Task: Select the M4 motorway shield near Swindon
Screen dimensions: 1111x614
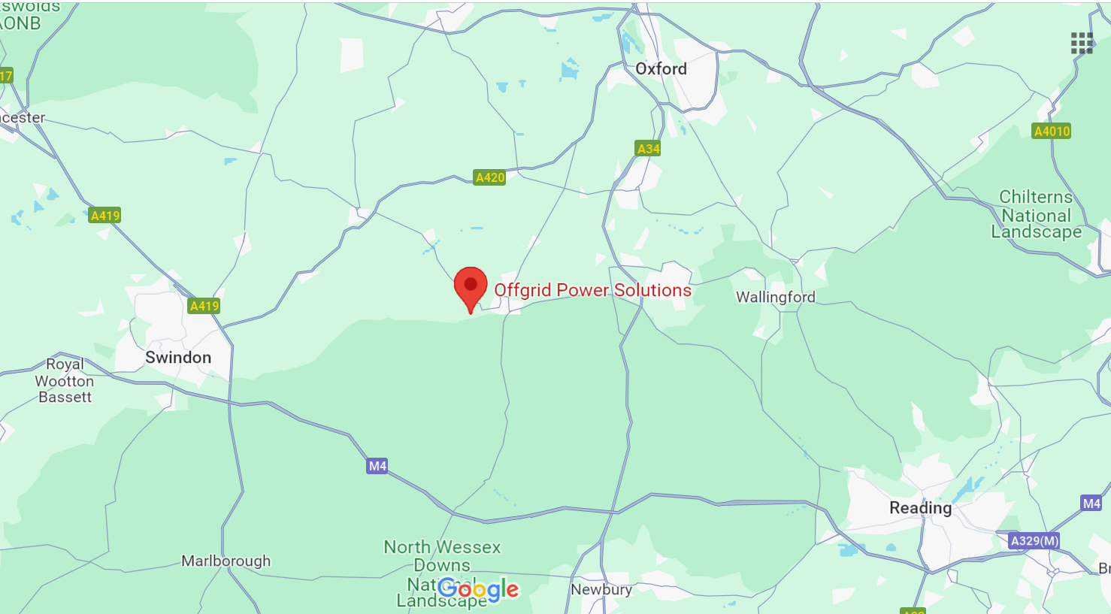Action: point(377,466)
